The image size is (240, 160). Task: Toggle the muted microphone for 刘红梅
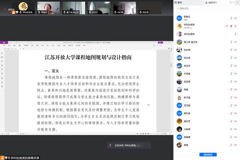click(x=231, y=50)
